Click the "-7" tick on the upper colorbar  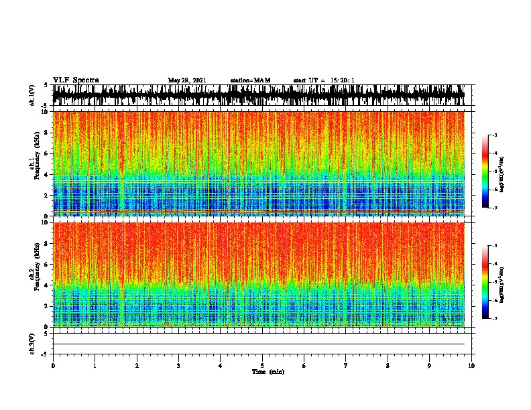point(495,208)
